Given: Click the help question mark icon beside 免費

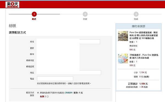Looking at the screenshot, I should click(48, 96).
